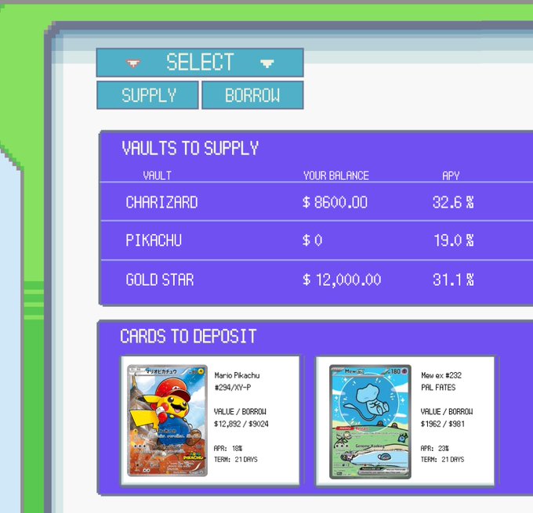
Task: Click the YOUR BALANCE column header
Action: [x=335, y=175]
